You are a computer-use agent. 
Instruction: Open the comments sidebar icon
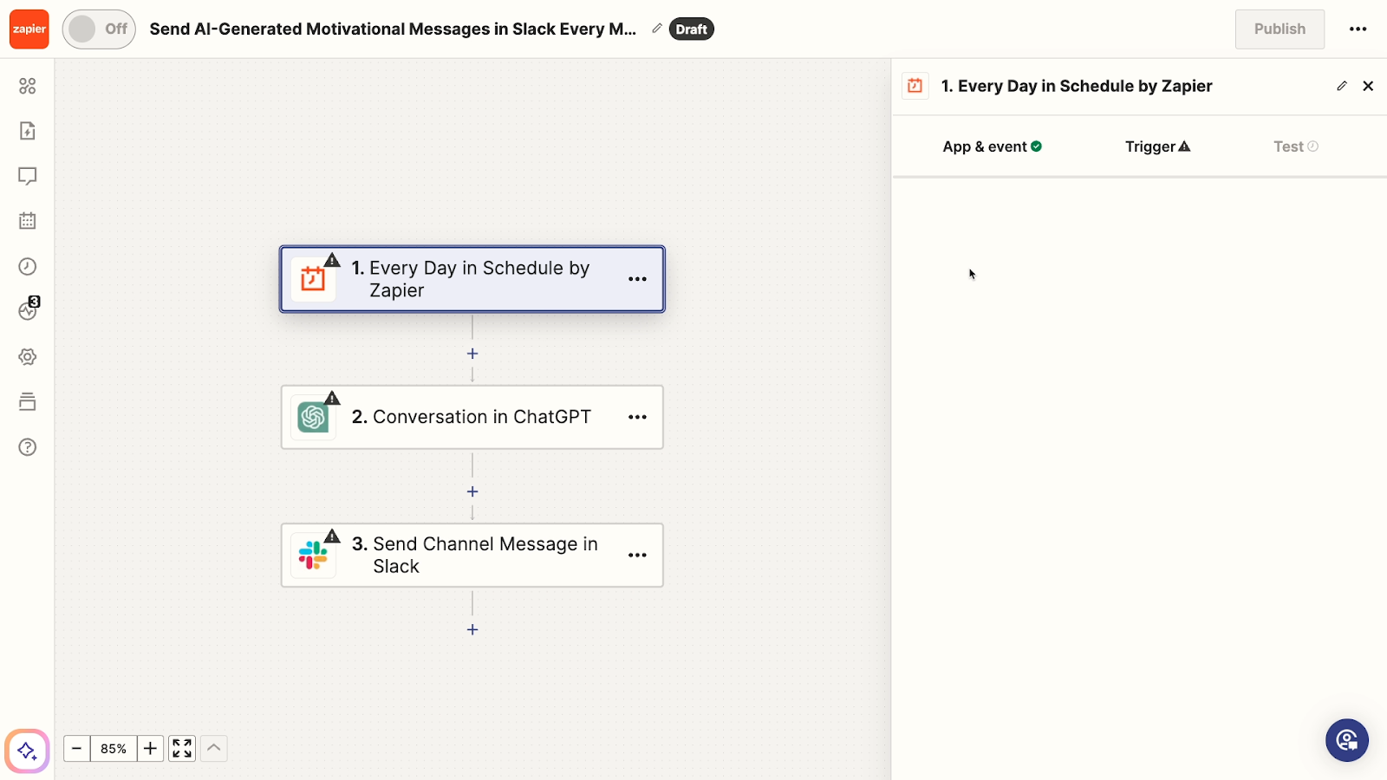coord(28,176)
